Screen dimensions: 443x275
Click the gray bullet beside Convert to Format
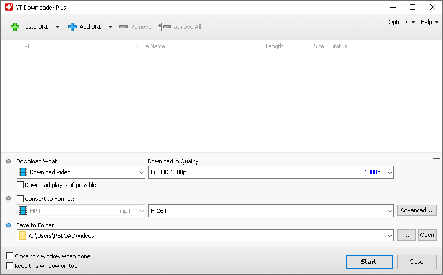tap(9, 198)
